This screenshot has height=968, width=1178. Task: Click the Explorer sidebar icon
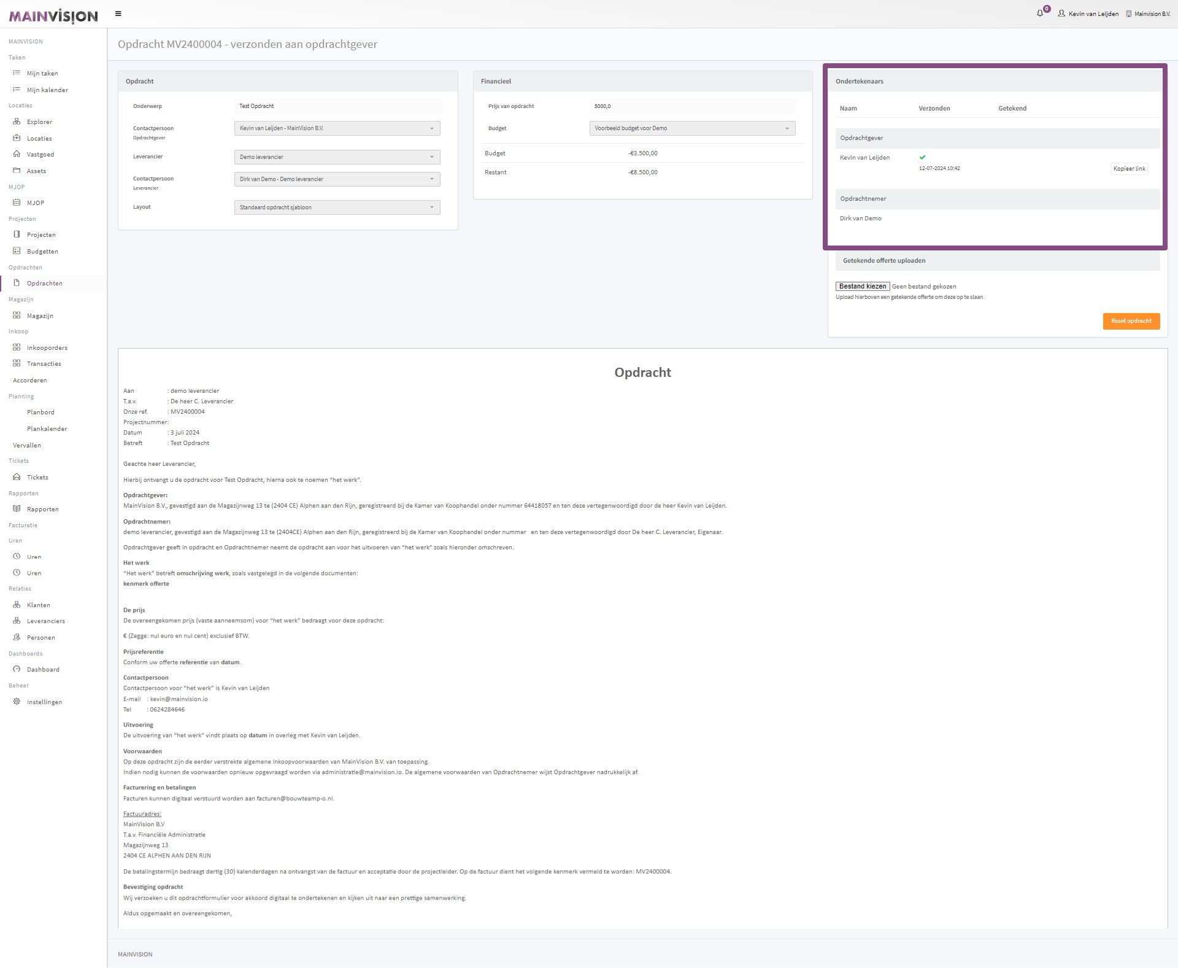17,122
